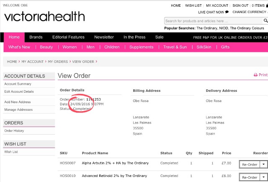The height and width of the screenshot is (182, 268).
Task: Open the Children category
Action: [x=112, y=47]
